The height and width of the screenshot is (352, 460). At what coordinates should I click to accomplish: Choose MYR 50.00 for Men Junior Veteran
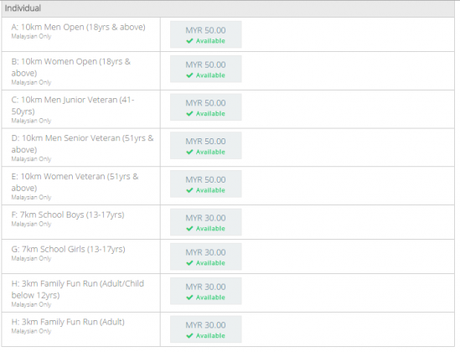(205, 107)
